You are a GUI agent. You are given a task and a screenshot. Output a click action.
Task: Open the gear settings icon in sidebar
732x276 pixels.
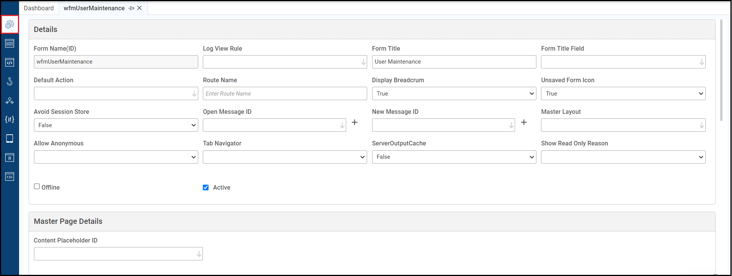[x=10, y=24]
